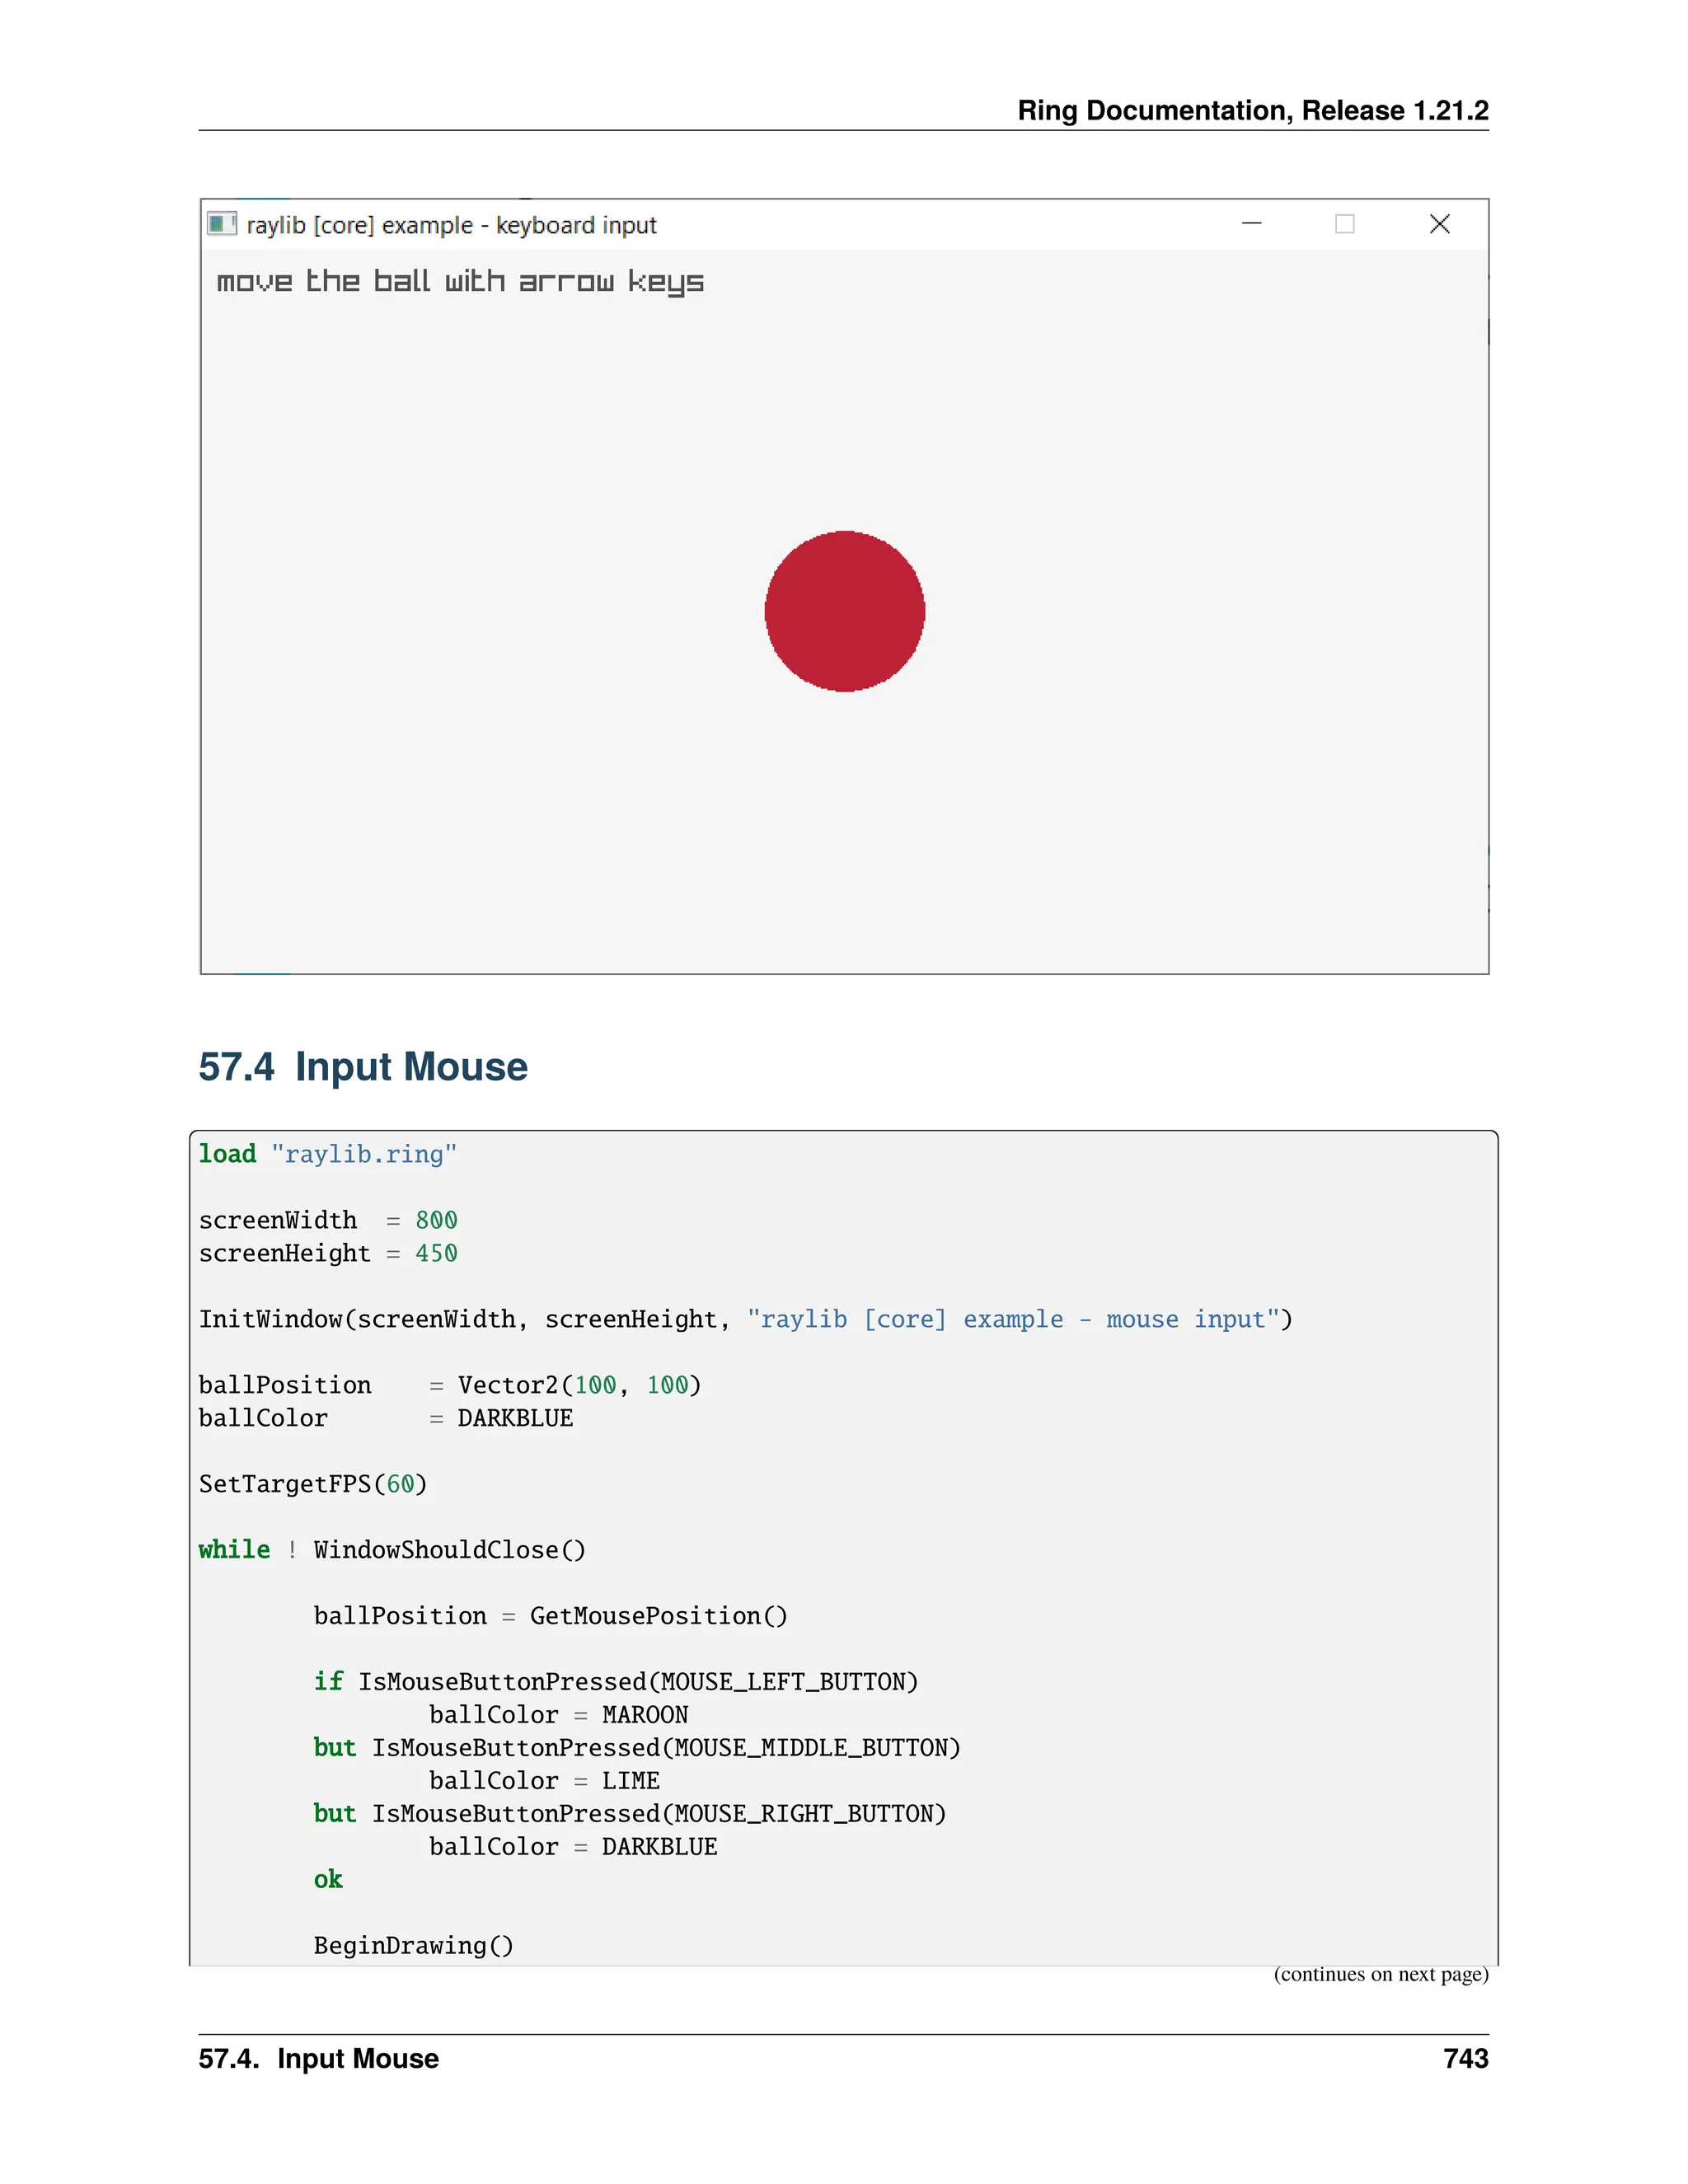Click the raylib window app icon

click(x=221, y=223)
